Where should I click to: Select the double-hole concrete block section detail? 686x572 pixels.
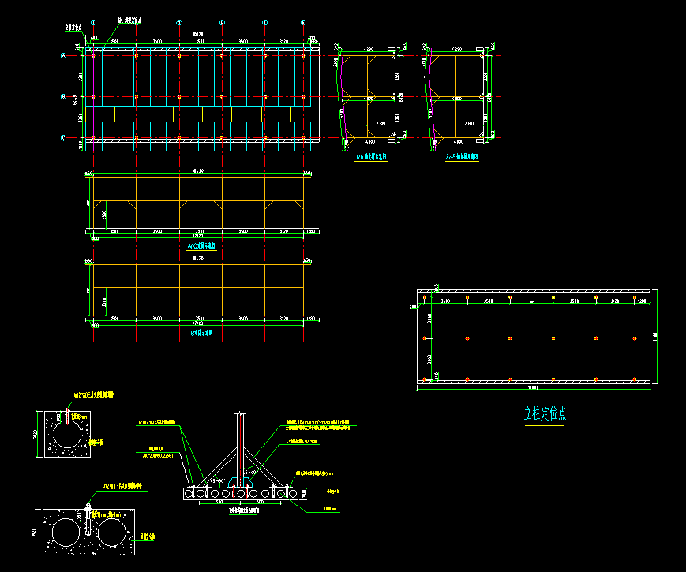coord(88,532)
